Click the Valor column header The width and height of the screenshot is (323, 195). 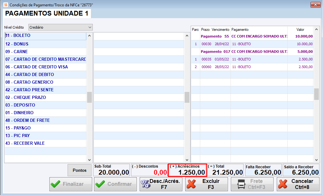[300, 30]
